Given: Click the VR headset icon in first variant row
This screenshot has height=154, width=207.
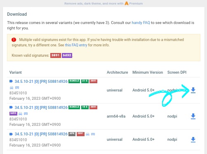Looking at the screenshot, I should [x=17, y=88].
